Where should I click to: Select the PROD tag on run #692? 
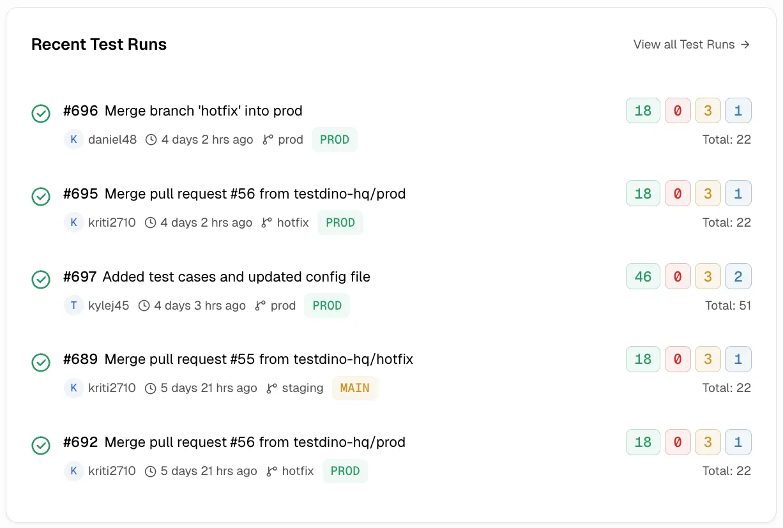click(345, 471)
